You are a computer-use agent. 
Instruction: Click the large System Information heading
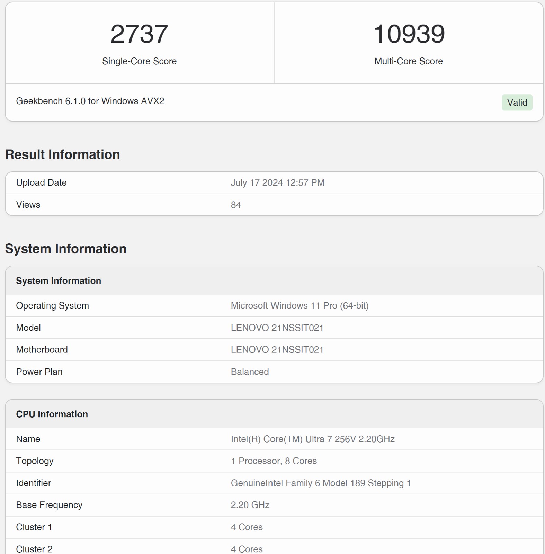[66, 249]
